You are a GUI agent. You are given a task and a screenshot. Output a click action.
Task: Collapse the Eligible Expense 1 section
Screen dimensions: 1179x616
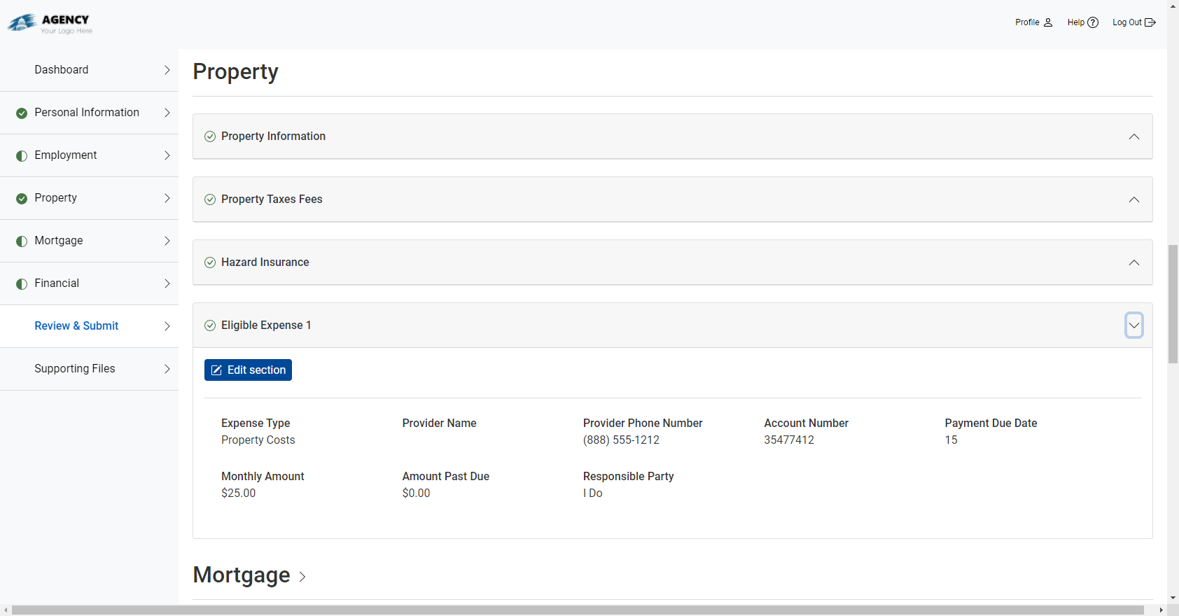click(1133, 325)
